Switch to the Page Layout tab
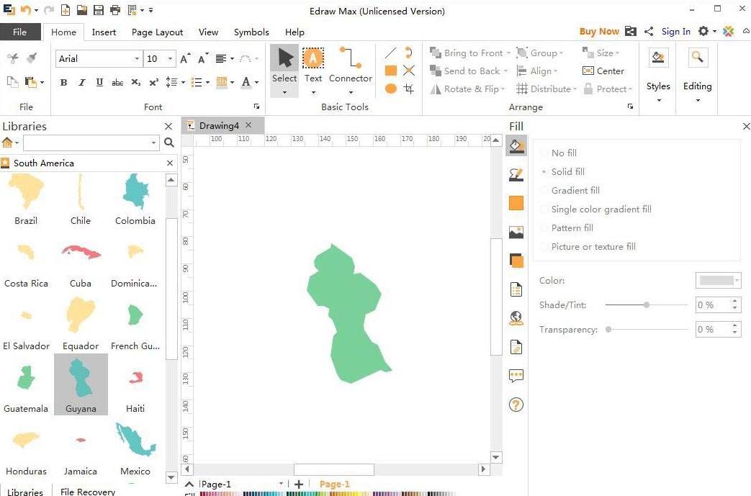 pos(157,32)
